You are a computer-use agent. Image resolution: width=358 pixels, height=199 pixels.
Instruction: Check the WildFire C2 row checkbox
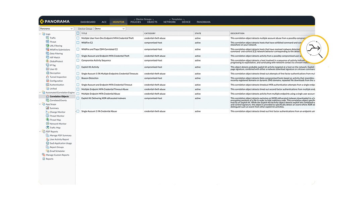pyautogui.click(x=78, y=43)
